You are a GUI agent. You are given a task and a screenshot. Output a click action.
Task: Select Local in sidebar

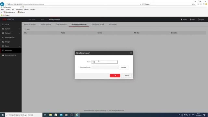(x=11, y=25)
